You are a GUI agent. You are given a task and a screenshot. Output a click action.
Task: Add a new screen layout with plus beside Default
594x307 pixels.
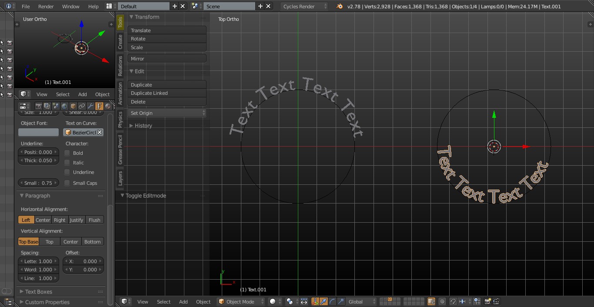tap(175, 6)
